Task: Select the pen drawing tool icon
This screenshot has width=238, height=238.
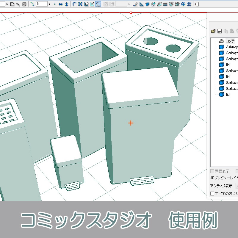Action: pos(136,4)
